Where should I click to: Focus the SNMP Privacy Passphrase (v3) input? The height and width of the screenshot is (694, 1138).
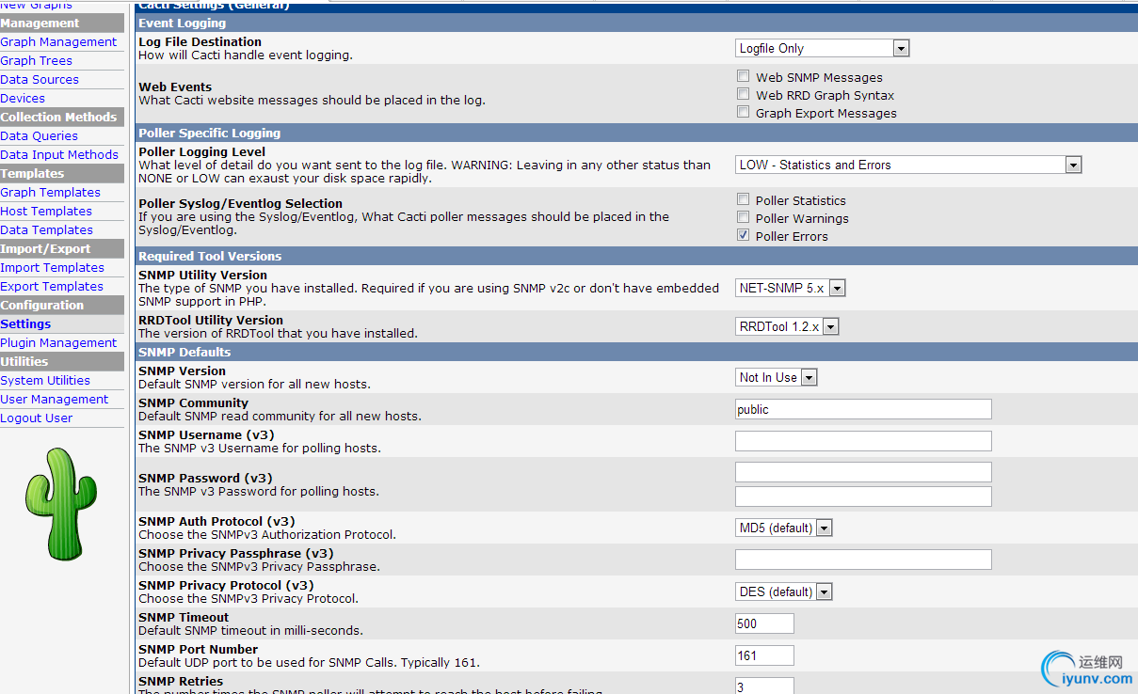(863, 560)
